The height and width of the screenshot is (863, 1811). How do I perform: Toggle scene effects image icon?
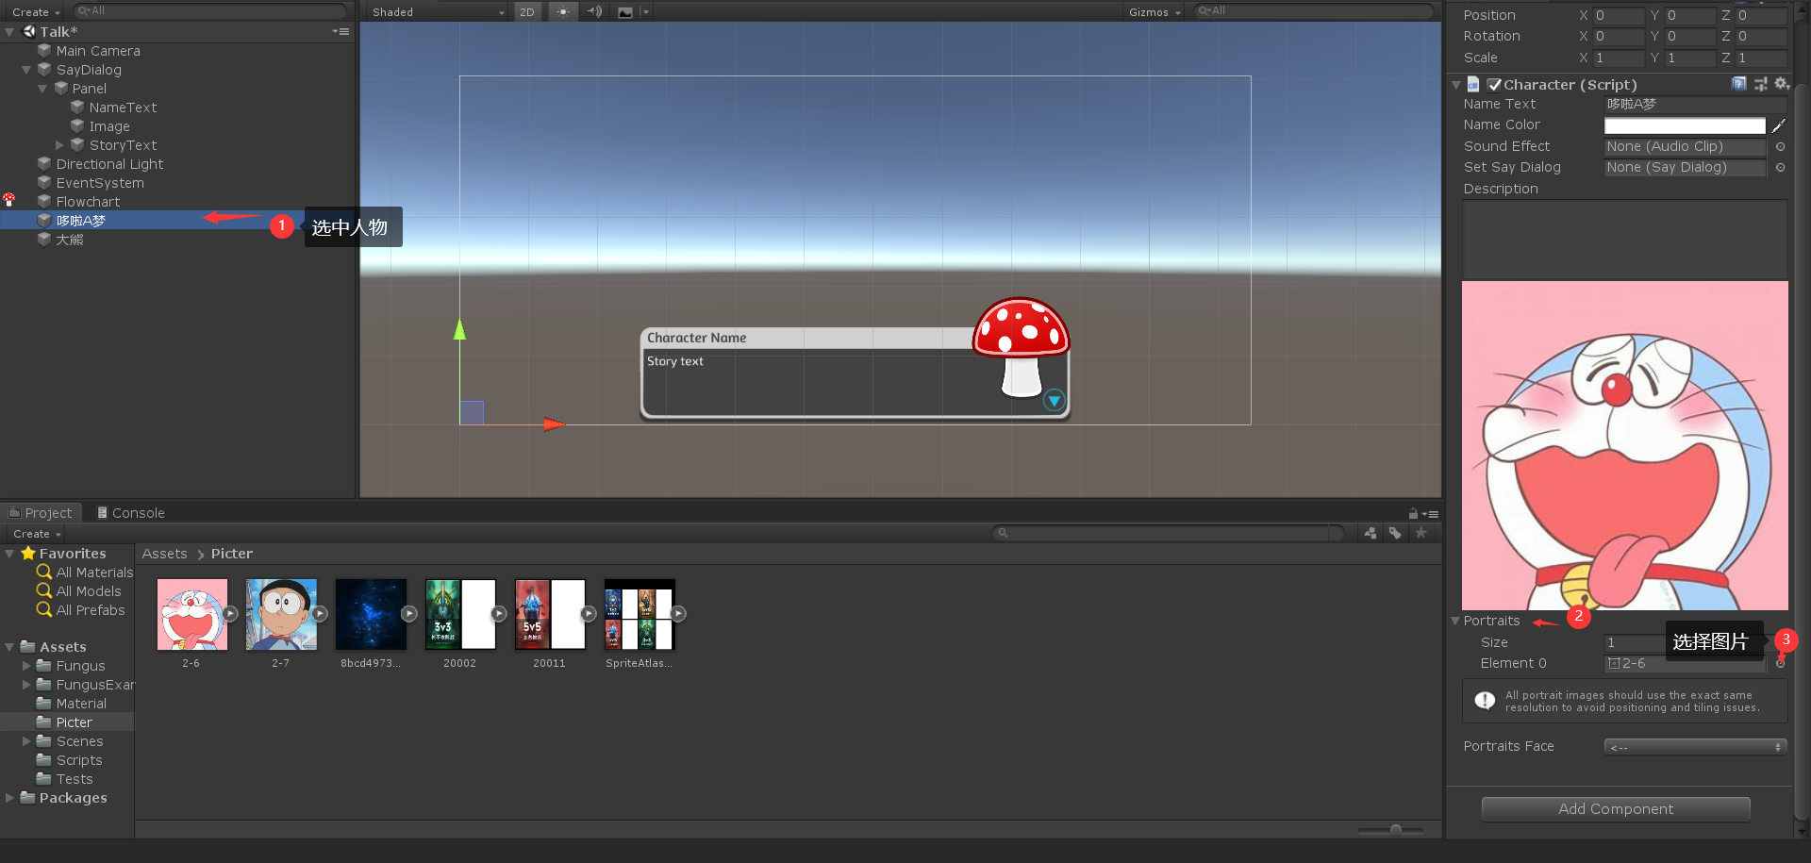point(624,12)
